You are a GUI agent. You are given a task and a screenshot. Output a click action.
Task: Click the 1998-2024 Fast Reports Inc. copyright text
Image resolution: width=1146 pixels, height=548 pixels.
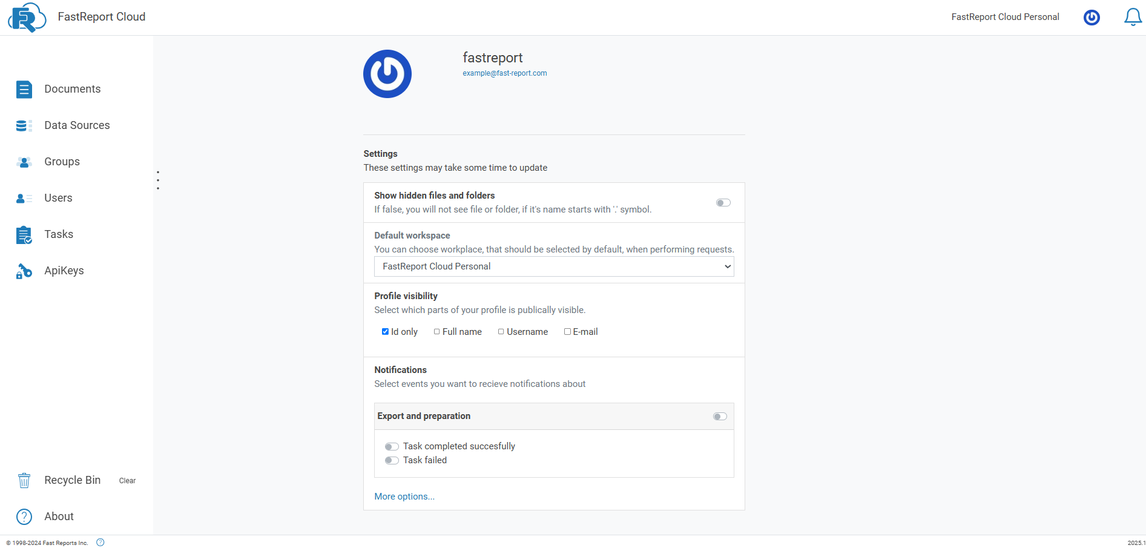click(x=47, y=543)
